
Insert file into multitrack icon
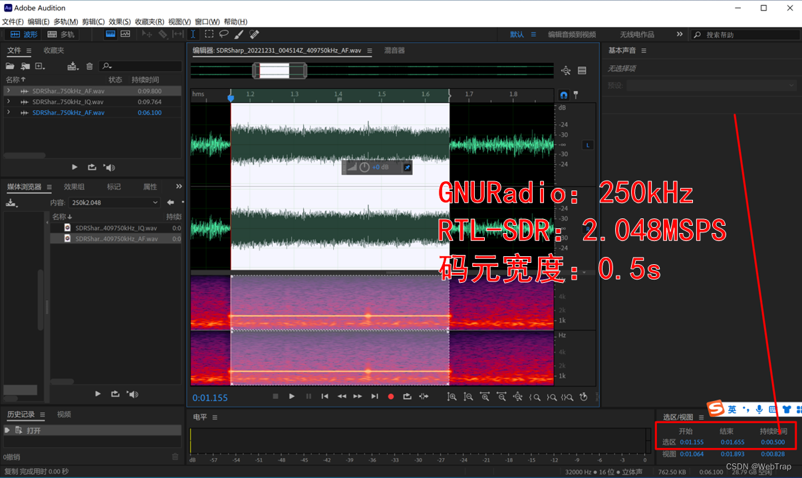point(73,66)
